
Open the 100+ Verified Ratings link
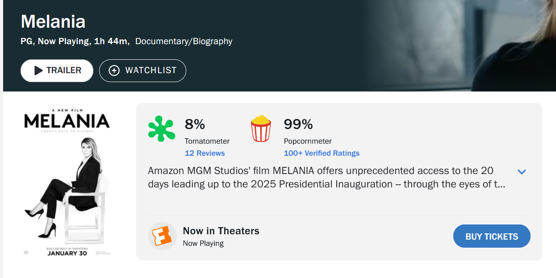tap(322, 153)
